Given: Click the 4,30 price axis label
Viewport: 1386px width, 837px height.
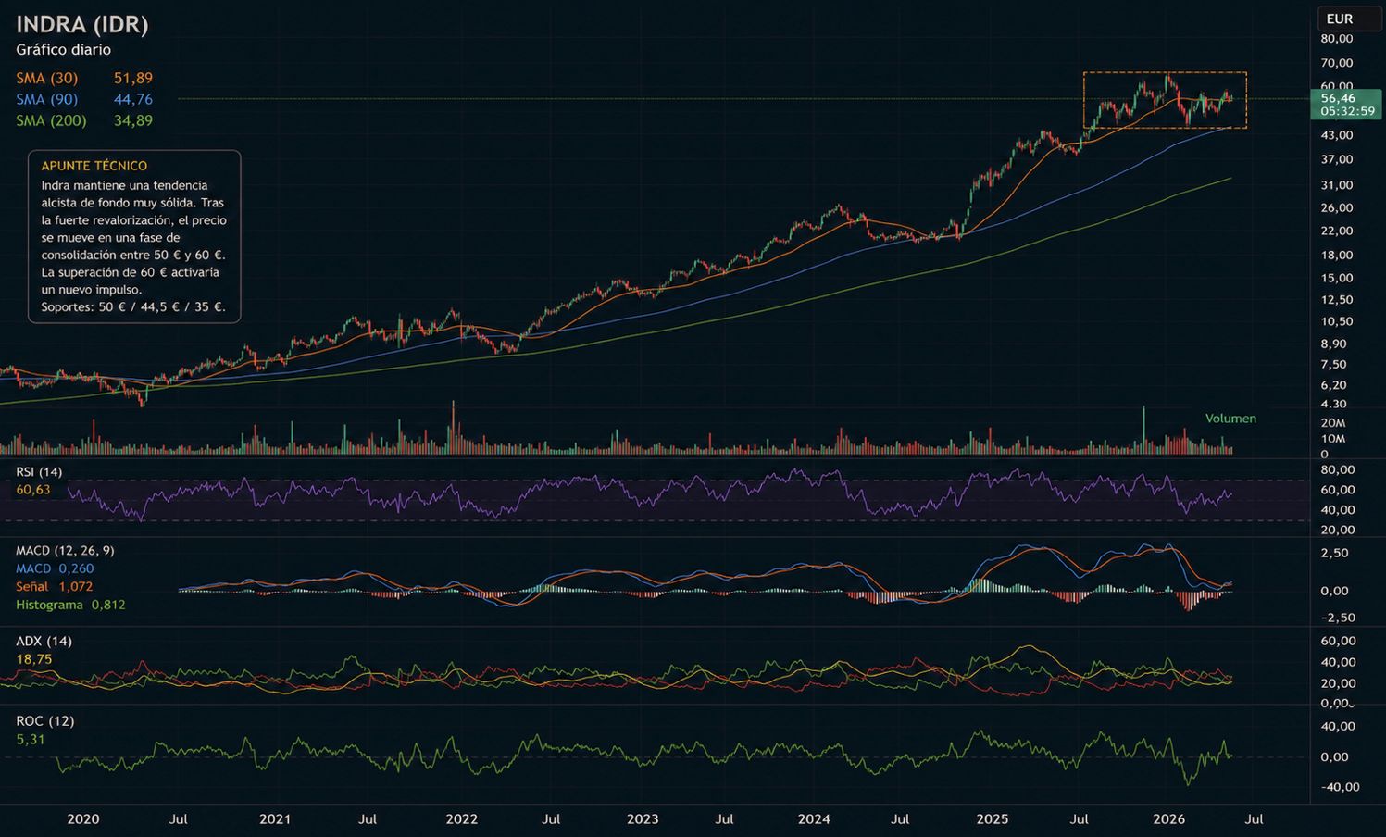Looking at the screenshot, I should 1333,405.
